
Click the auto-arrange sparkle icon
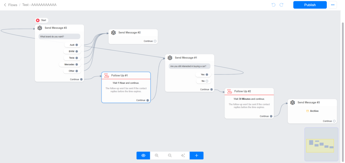pyautogui.click(x=183, y=155)
